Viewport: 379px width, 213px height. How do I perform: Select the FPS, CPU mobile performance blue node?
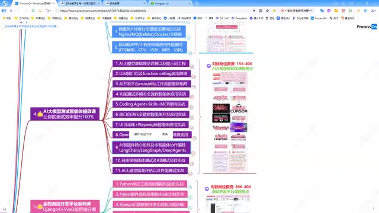[x=149, y=47]
